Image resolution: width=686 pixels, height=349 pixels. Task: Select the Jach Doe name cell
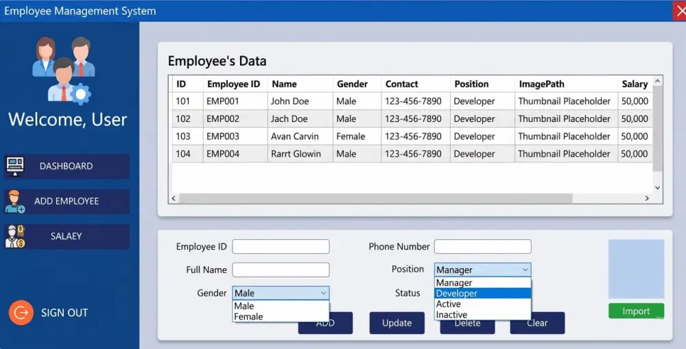tap(300, 119)
